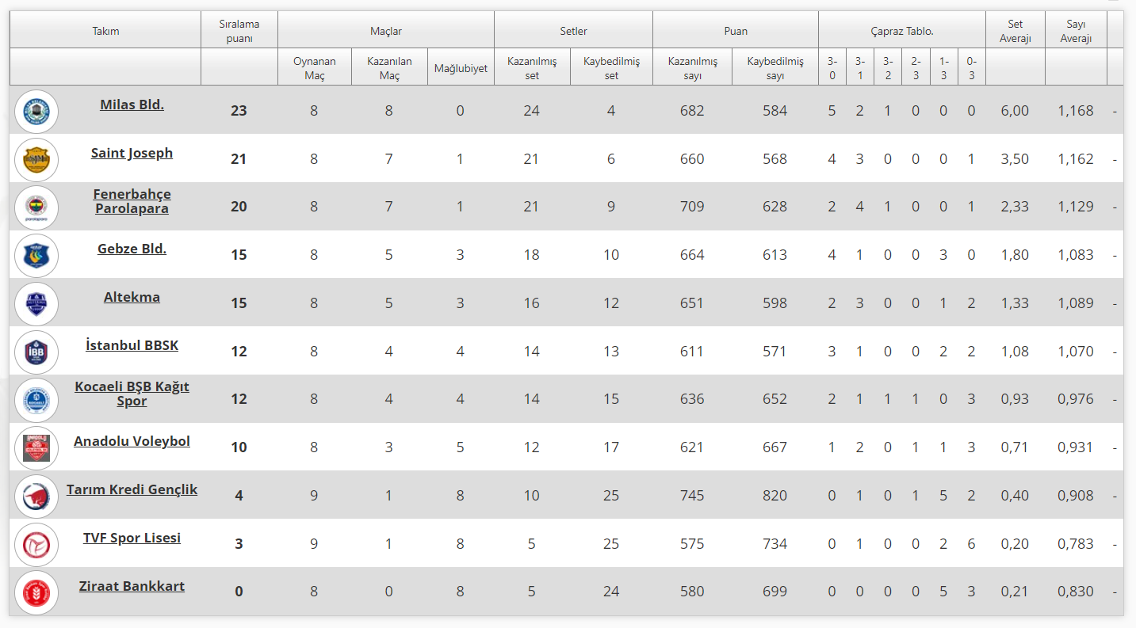The height and width of the screenshot is (628, 1136).
Task: Click the Tarım Kredi Gençlik logo
Action: (36, 497)
